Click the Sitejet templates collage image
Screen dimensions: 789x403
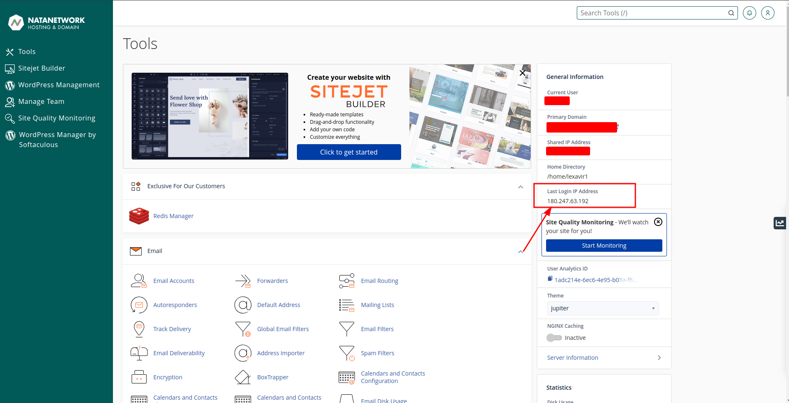pyautogui.click(x=470, y=116)
